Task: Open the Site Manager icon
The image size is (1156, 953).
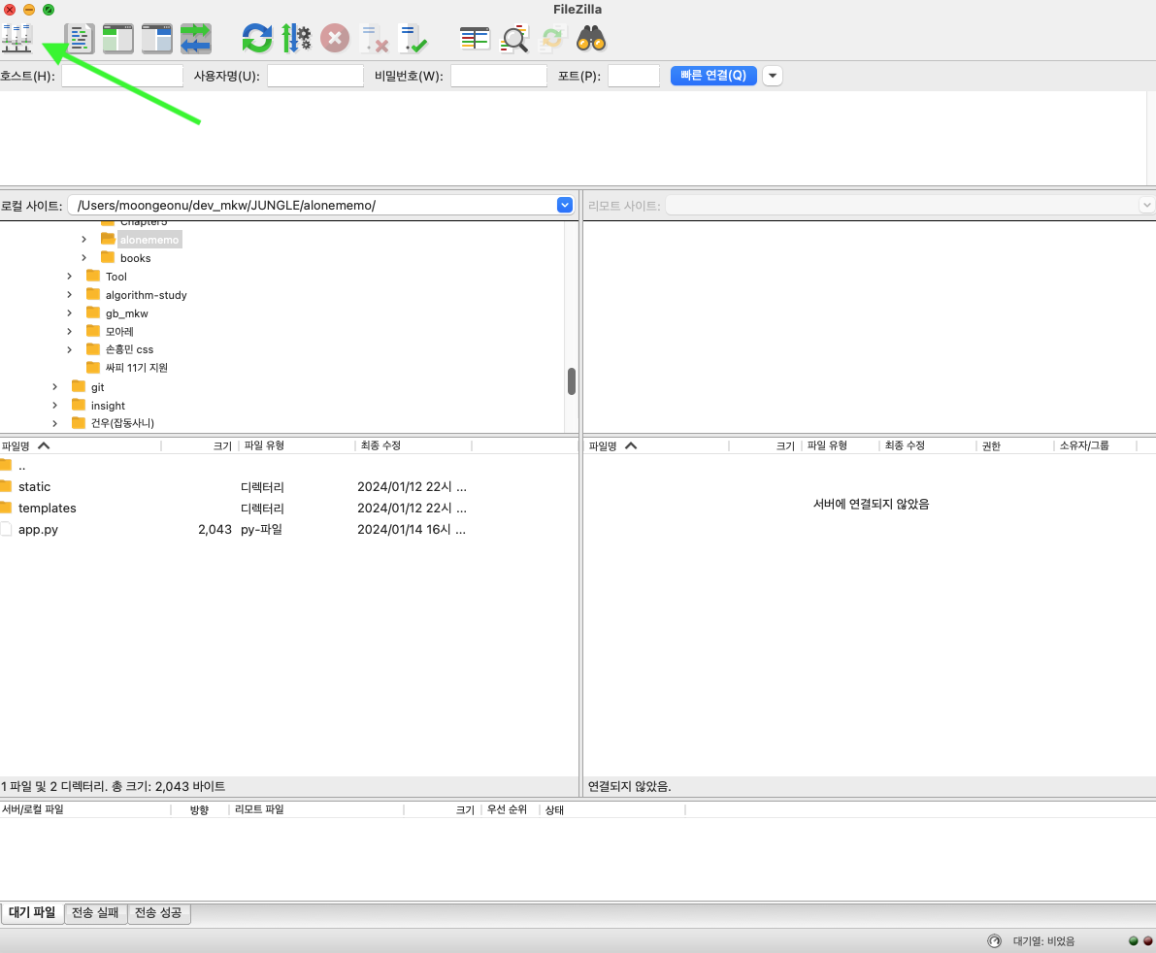Action: coord(17,38)
